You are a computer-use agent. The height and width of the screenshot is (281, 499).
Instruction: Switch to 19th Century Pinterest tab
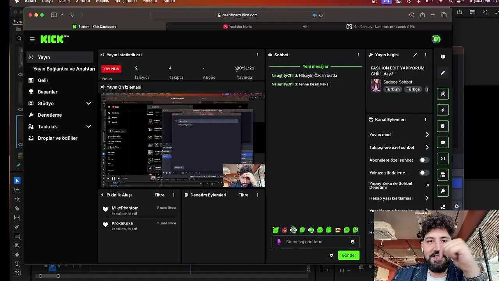click(x=380, y=27)
